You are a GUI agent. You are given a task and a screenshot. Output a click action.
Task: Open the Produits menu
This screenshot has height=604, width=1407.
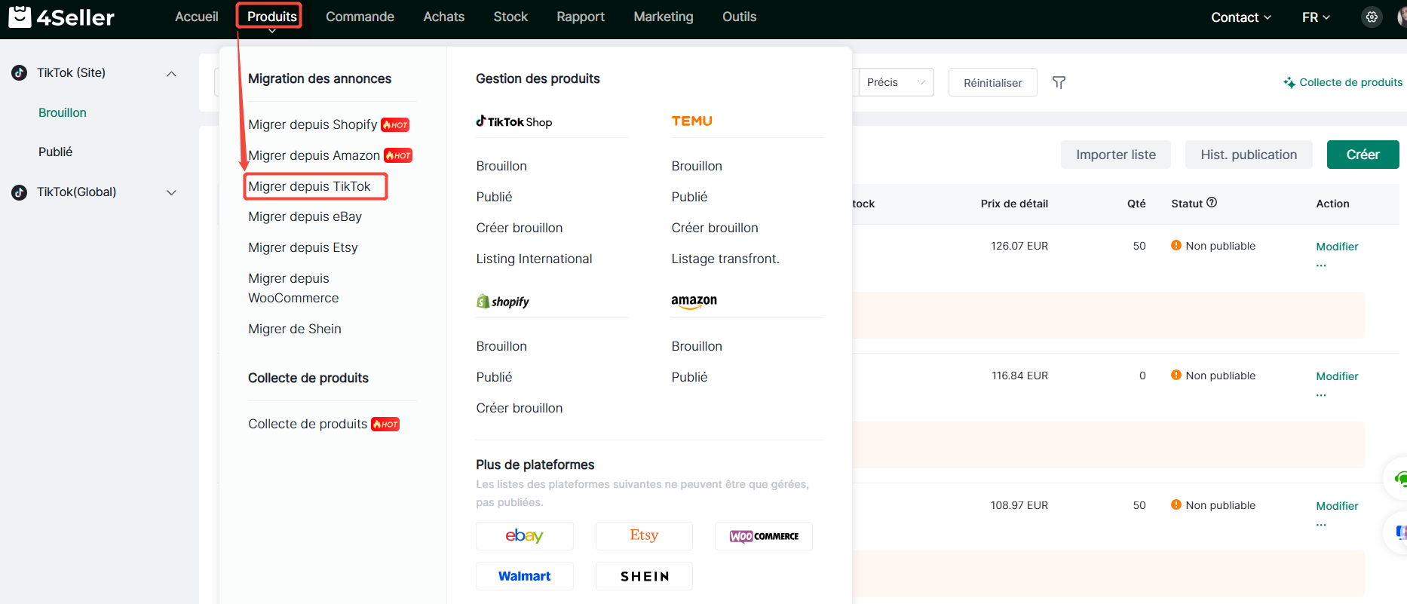point(271,17)
